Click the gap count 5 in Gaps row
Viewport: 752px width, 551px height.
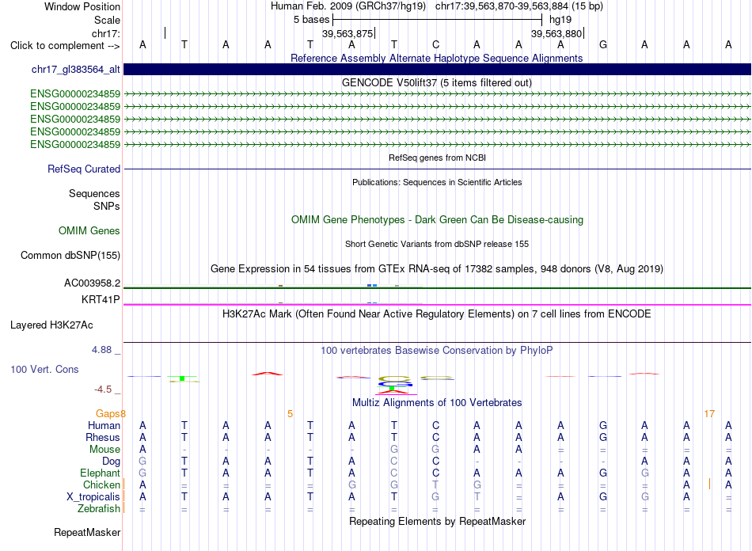tap(290, 413)
